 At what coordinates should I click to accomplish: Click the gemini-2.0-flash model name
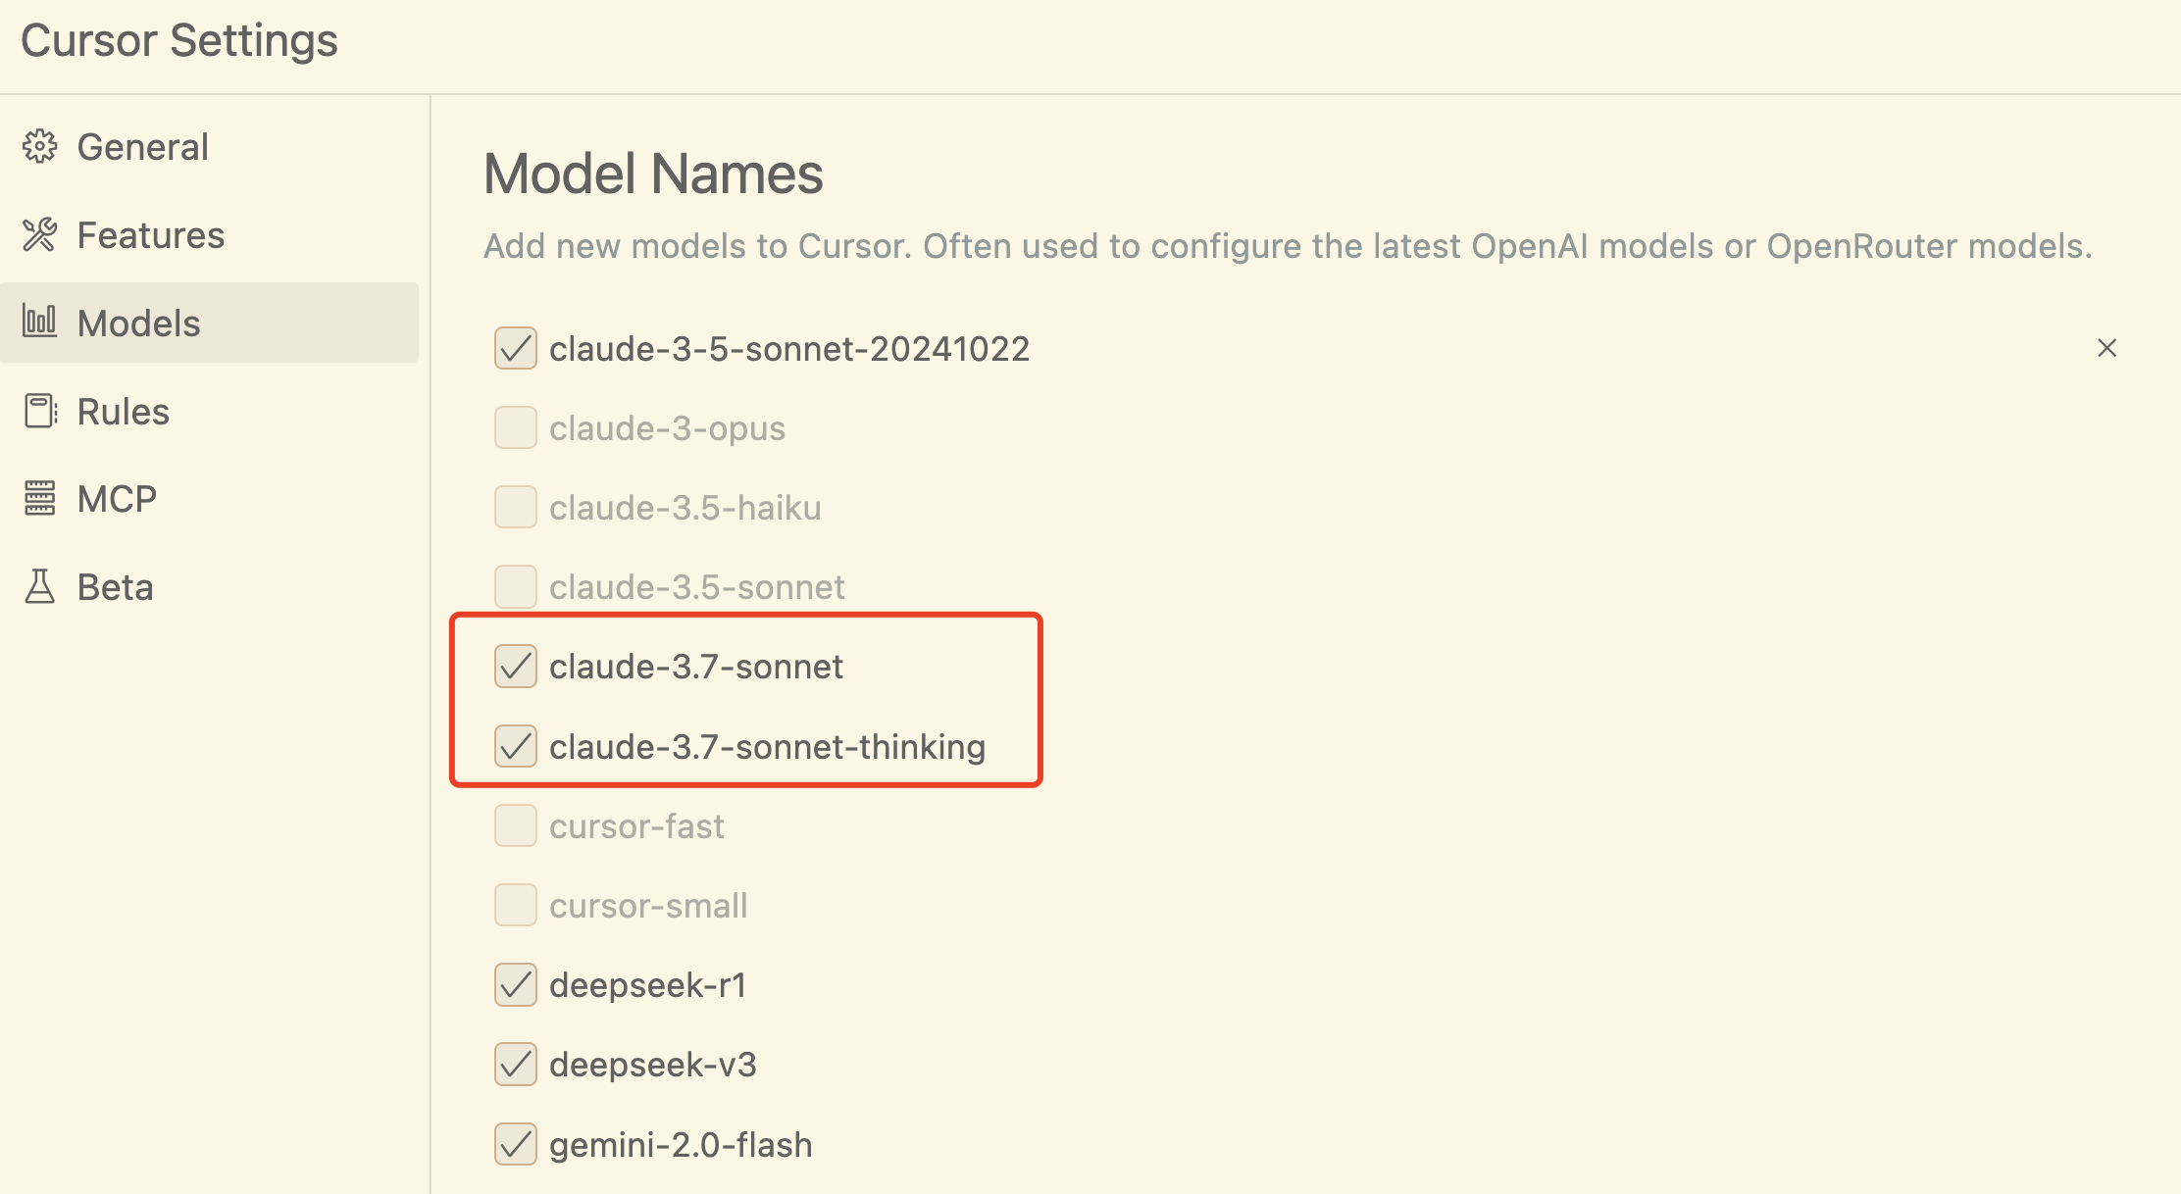pos(681,1145)
